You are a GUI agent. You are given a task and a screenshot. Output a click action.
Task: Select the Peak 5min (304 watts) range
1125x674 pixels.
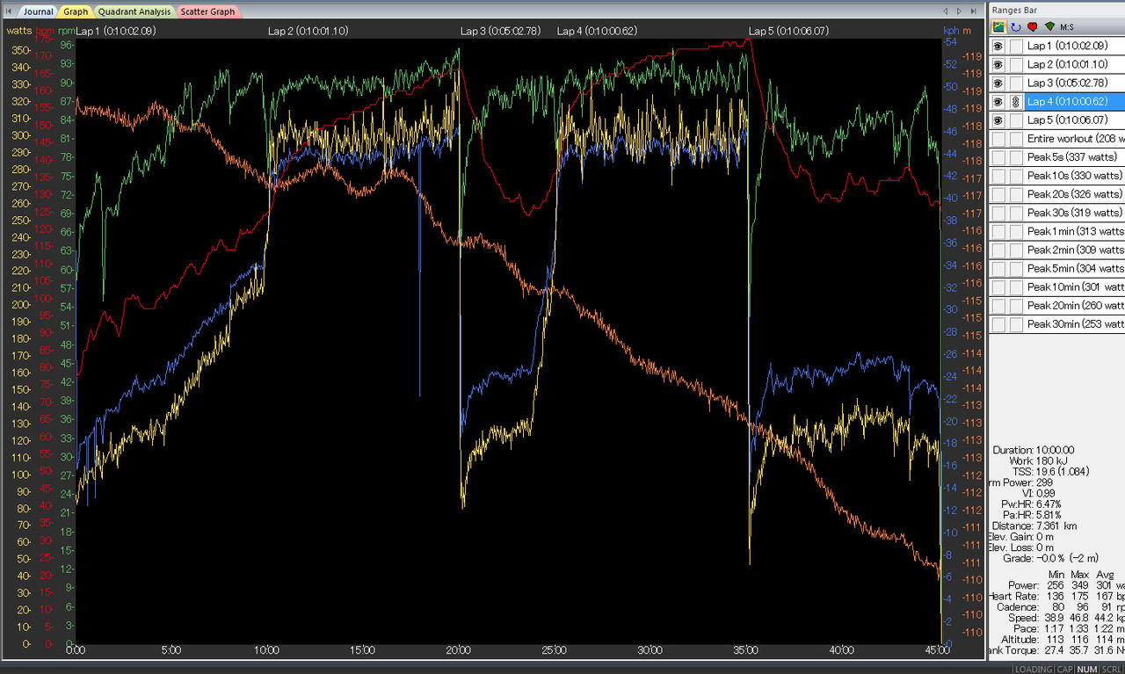1074,269
